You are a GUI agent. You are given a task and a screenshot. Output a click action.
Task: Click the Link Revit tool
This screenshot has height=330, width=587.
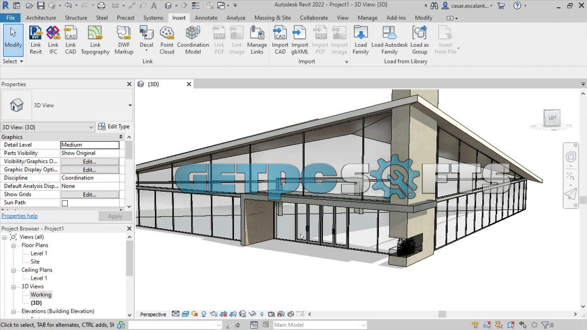point(36,40)
